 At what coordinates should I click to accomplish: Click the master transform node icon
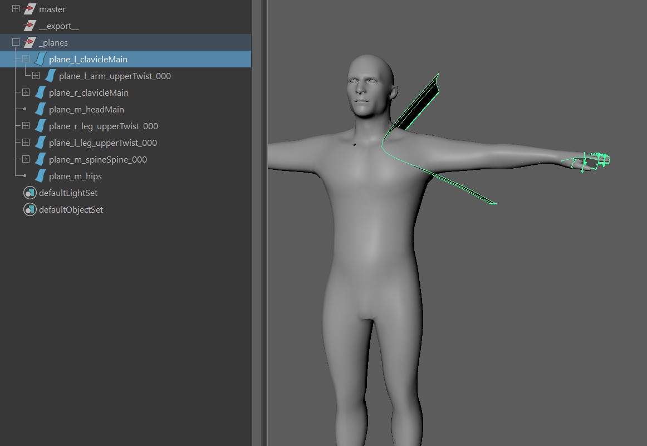point(30,9)
